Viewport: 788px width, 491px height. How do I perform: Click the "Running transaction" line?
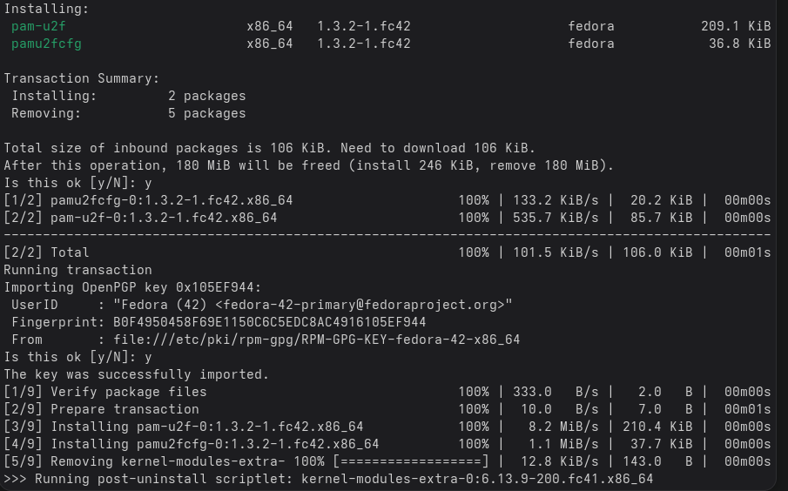click(x=77, y=270)
